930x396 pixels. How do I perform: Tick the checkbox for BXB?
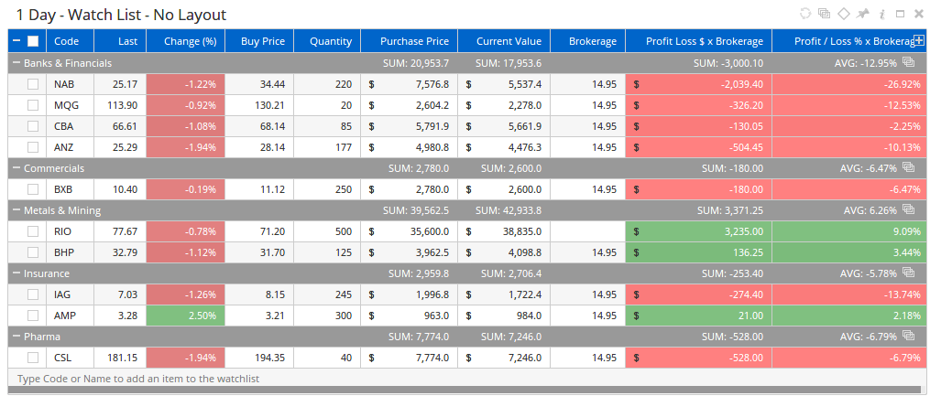coord(33,189)
